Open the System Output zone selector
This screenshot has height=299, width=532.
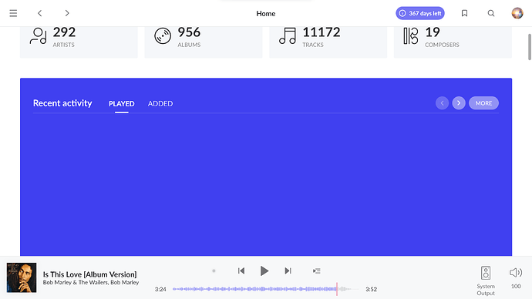click(486, 281)
